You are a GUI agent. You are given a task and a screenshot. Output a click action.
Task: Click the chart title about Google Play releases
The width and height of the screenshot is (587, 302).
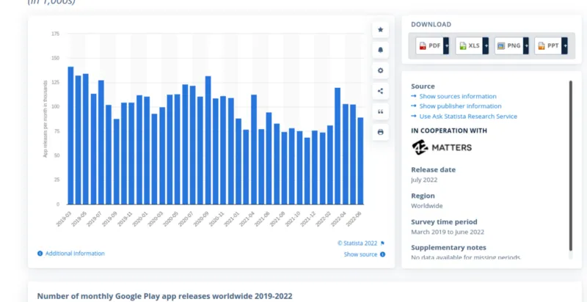click(x=164, y=296)
